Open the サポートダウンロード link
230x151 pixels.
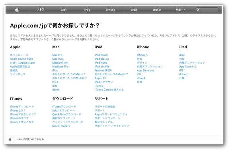click(107, 118)
